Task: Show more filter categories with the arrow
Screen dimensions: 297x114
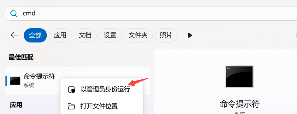Action: pos(190,35)
